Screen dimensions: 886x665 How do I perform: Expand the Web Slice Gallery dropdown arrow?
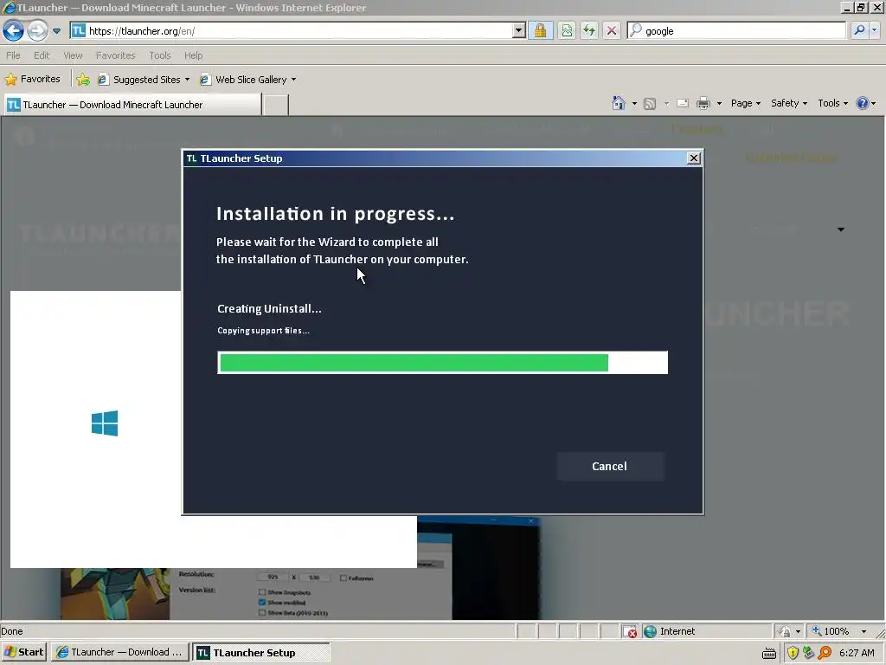294,80
